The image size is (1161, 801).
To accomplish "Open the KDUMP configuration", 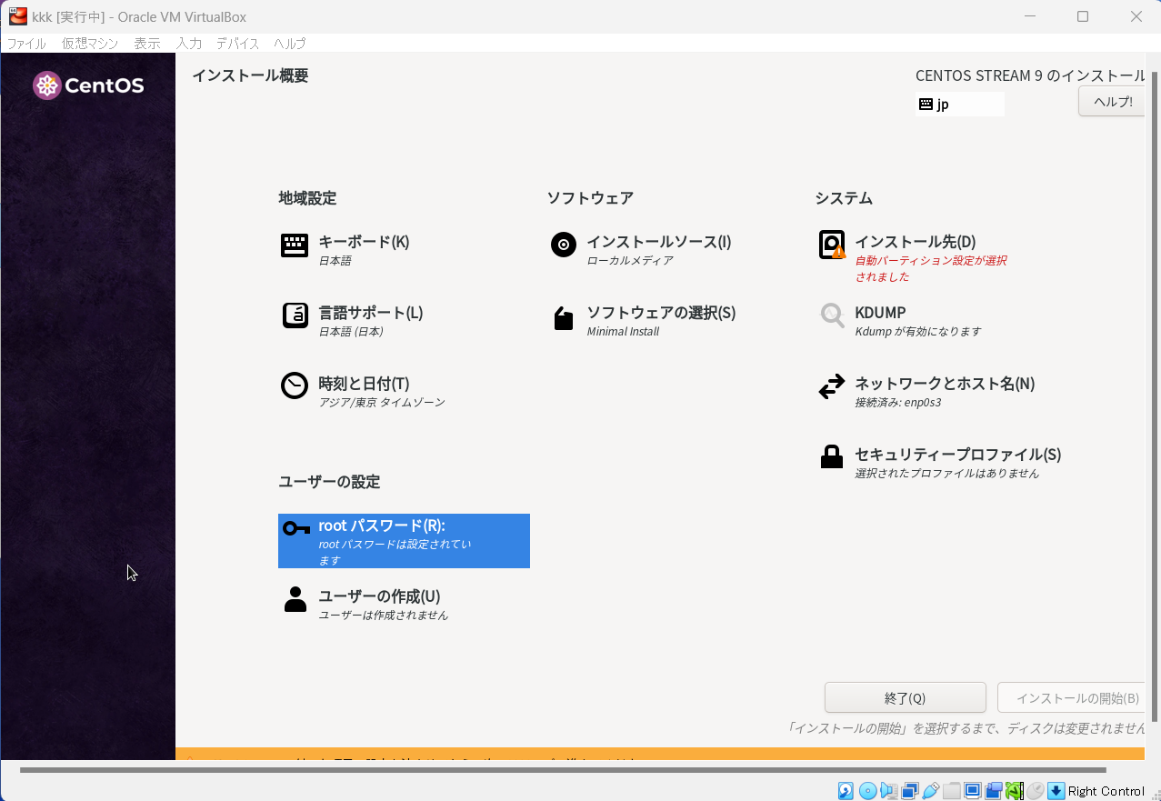I will [880, 313].
